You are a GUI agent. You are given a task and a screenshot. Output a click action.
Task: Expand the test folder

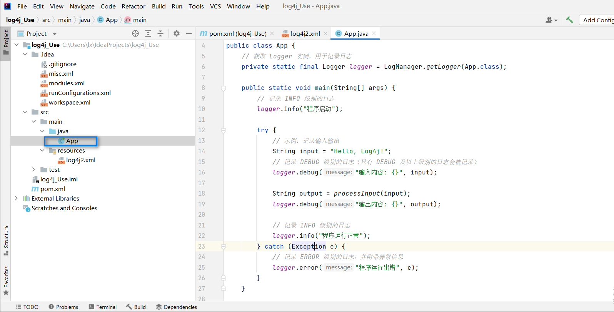point(34,170)
